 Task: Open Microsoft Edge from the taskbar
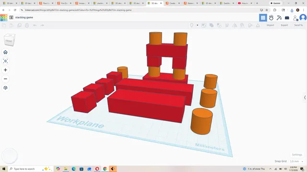point(73,169)
